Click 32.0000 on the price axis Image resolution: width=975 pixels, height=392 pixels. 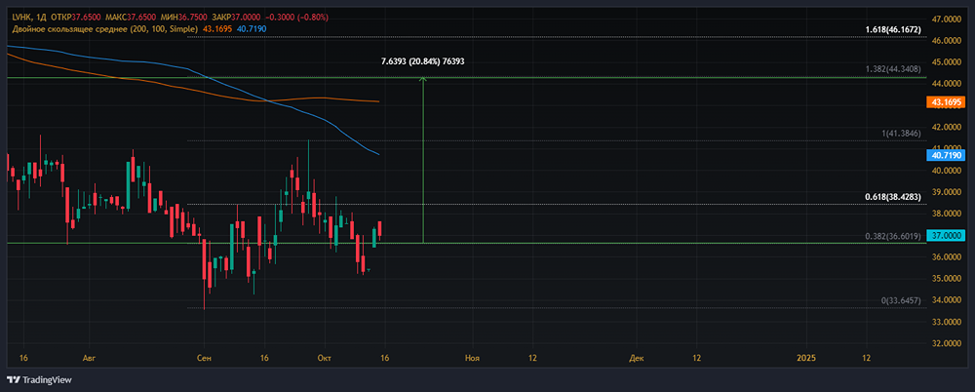[947, 343]
